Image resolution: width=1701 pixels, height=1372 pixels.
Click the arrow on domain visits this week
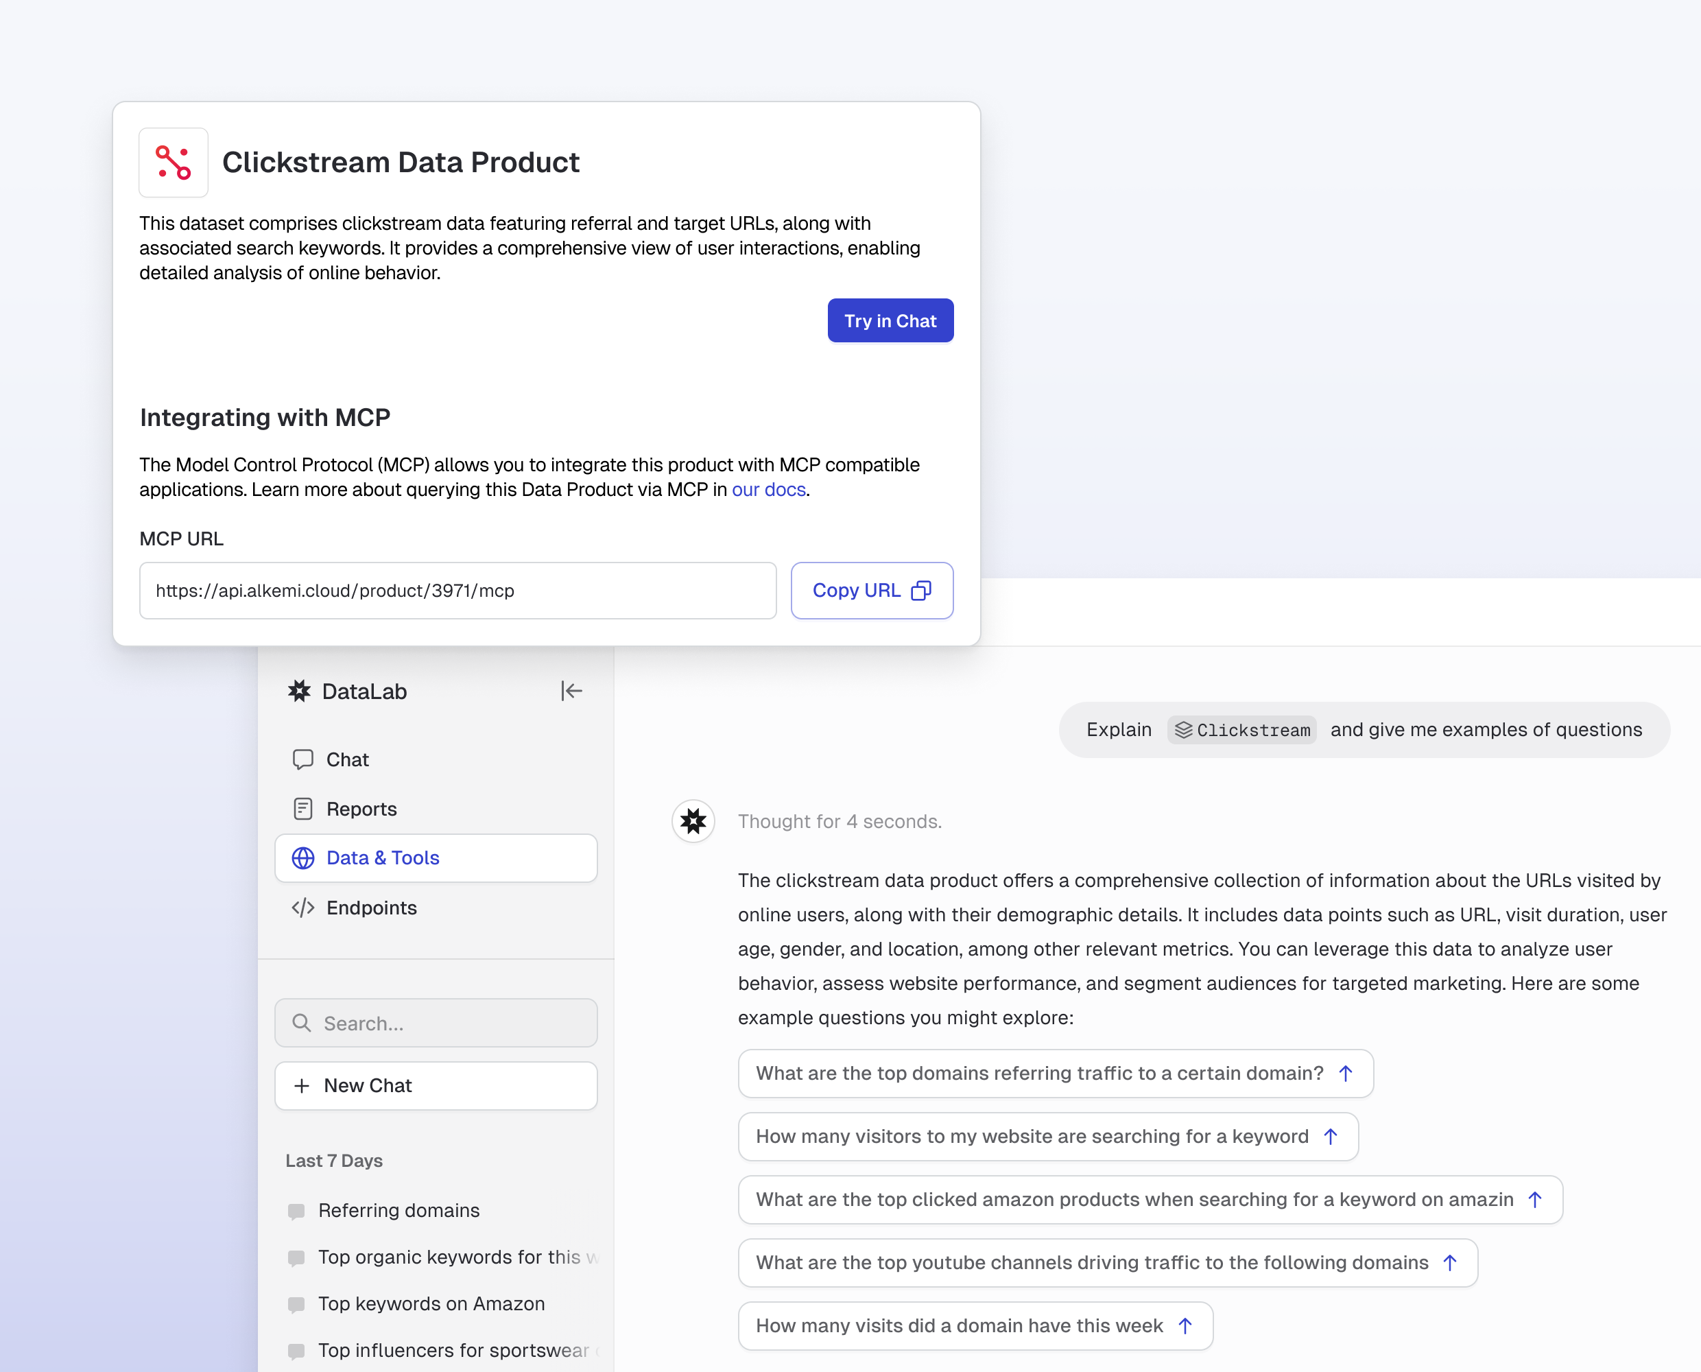point(1185,1325)
